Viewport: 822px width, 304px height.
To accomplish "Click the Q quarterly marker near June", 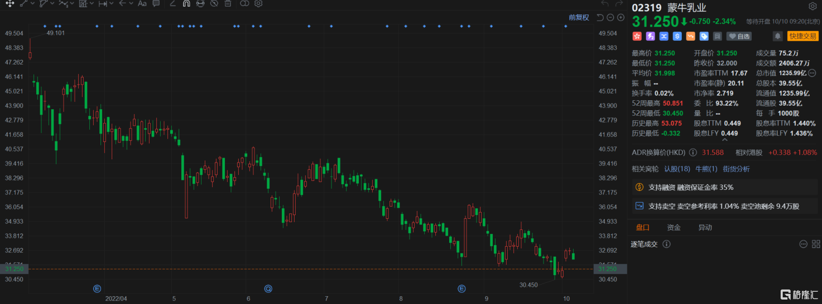I will pos(268,288).
